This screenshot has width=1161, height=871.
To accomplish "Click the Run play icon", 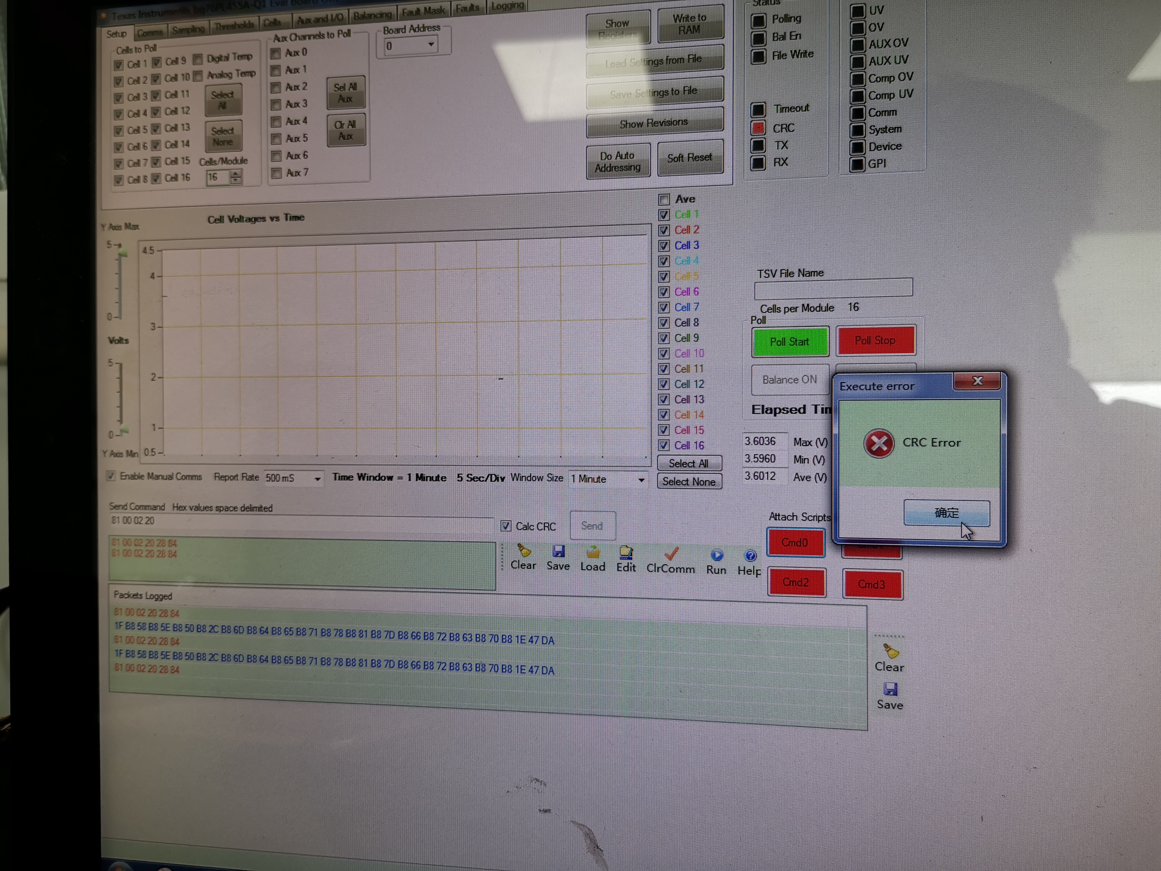I will pos(717,555).
